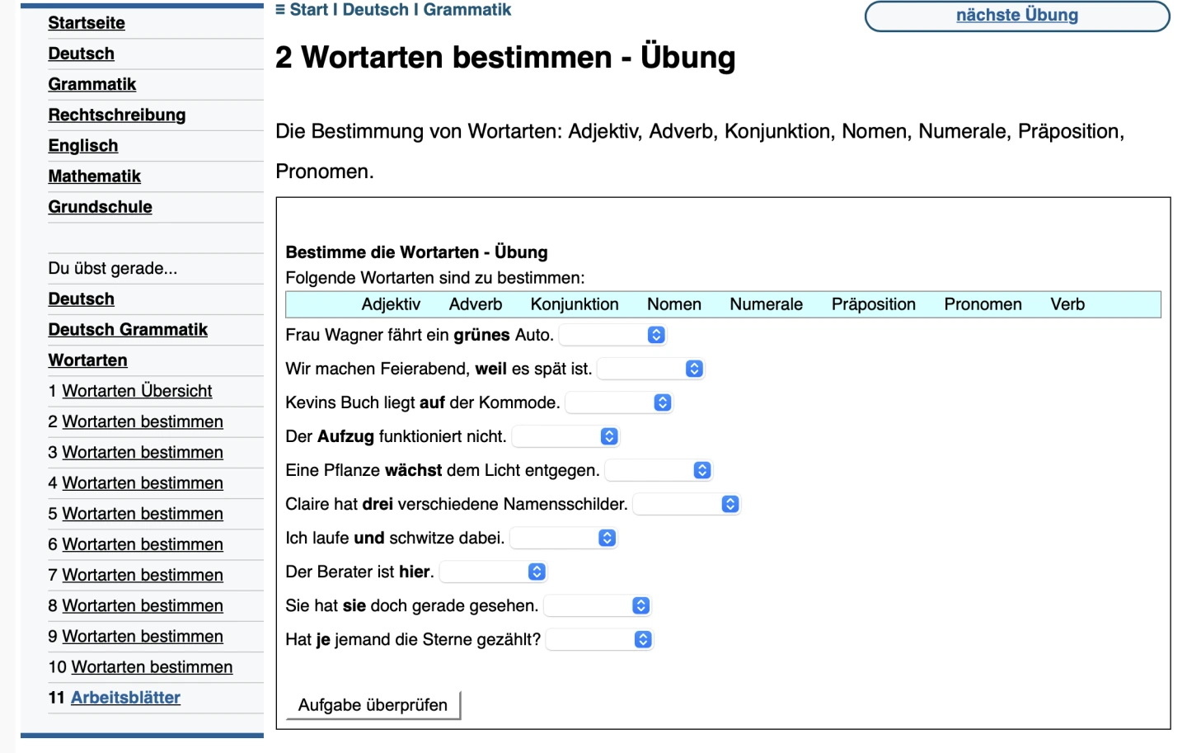This screenshot has height=753, width=1187.
Task: Navigate to 'Mathematik' in the sidebar
Action: (x=94, y=176)
